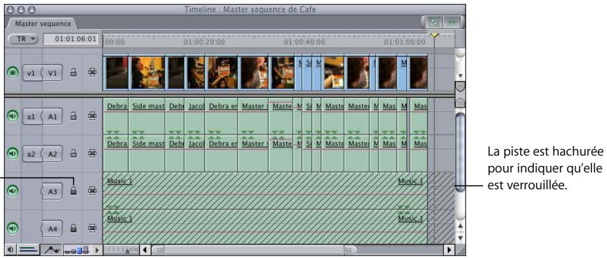Select the Debra clip at the start of A1
This screenshot has width=607, height=258.
tap(116, 117)
